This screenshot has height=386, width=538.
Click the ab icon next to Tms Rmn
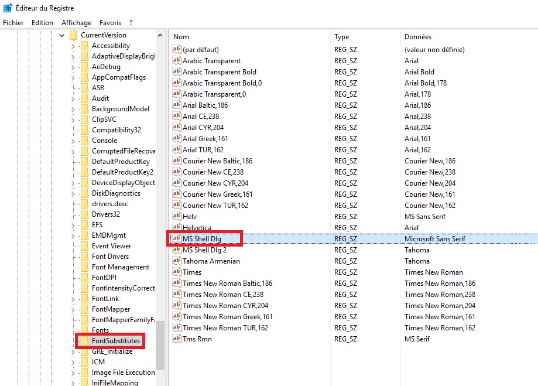176,339
